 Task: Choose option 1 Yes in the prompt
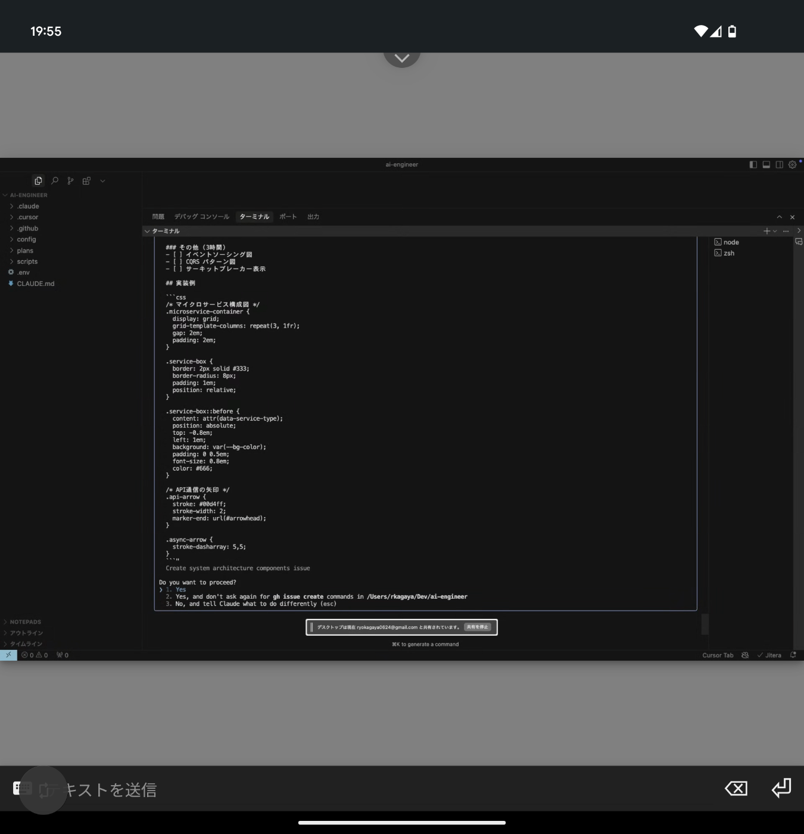pyautogui.click(x=176, y=590)
